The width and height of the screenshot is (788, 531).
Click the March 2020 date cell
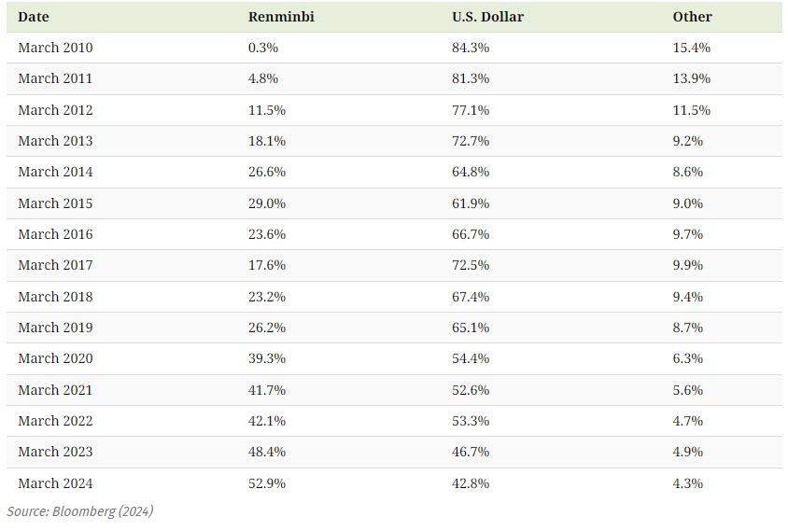pos(55,358)
